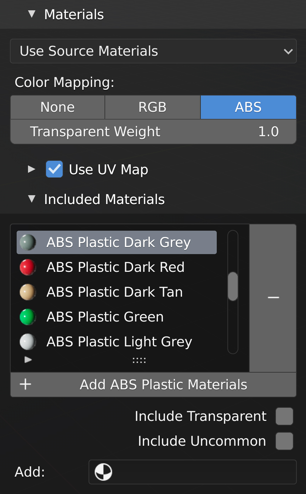The image size is (306, 494).
Task: Enable Include Transparent checkbox
Action: pyautogui.click(x=284, y=416)
